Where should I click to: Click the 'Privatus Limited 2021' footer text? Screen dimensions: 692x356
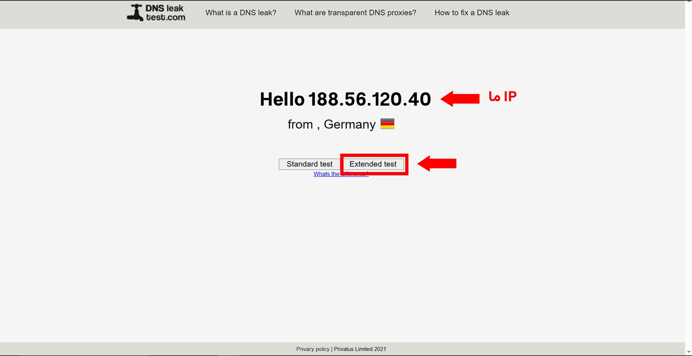[x=360, y=349]
